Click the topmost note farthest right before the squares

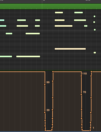coord(78,13)
